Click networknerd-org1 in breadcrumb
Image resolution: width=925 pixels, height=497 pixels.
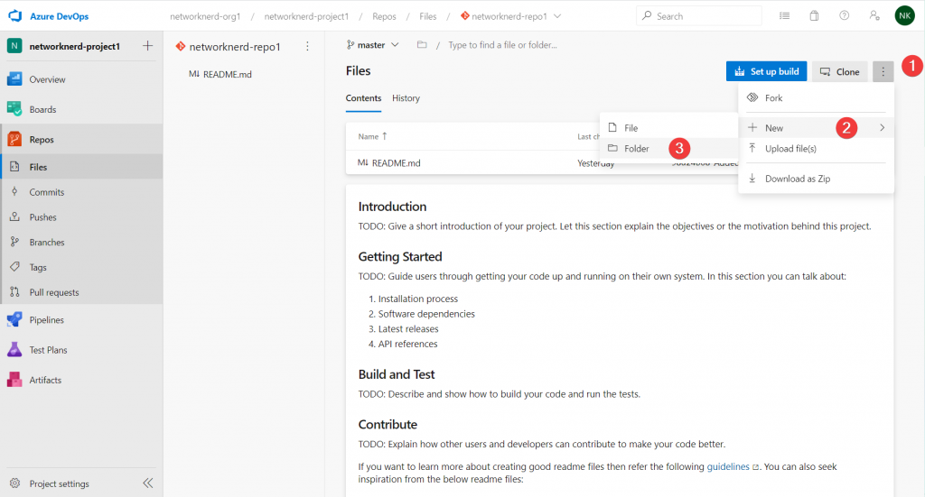(x=205, y=16)
